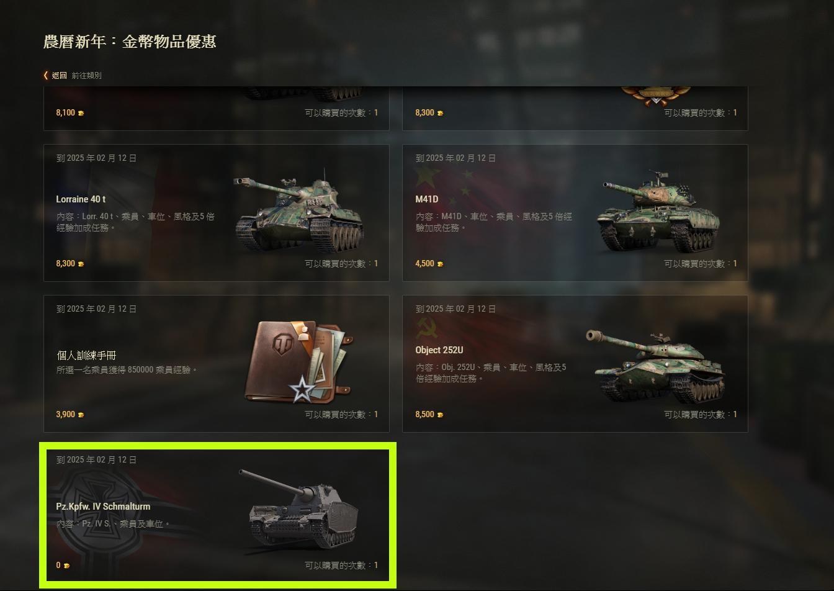Open the Object 252U offer title

click(x=439, y=350)
